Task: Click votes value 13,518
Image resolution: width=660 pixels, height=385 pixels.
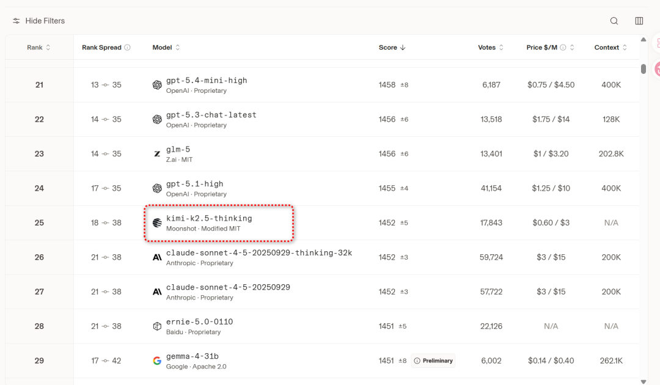Action: (x=491, y=120)
